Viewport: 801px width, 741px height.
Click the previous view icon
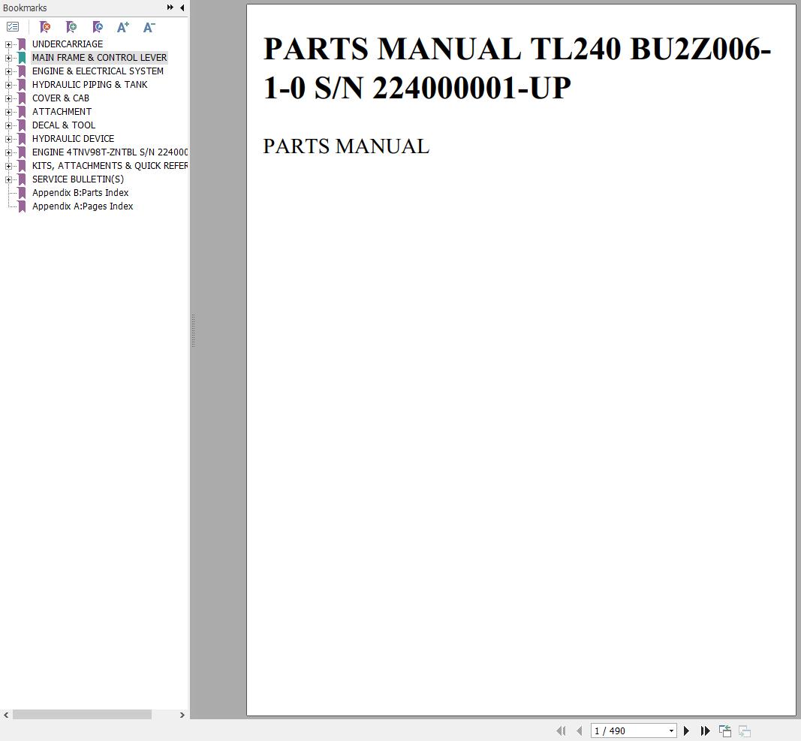[x=725, y=730]
